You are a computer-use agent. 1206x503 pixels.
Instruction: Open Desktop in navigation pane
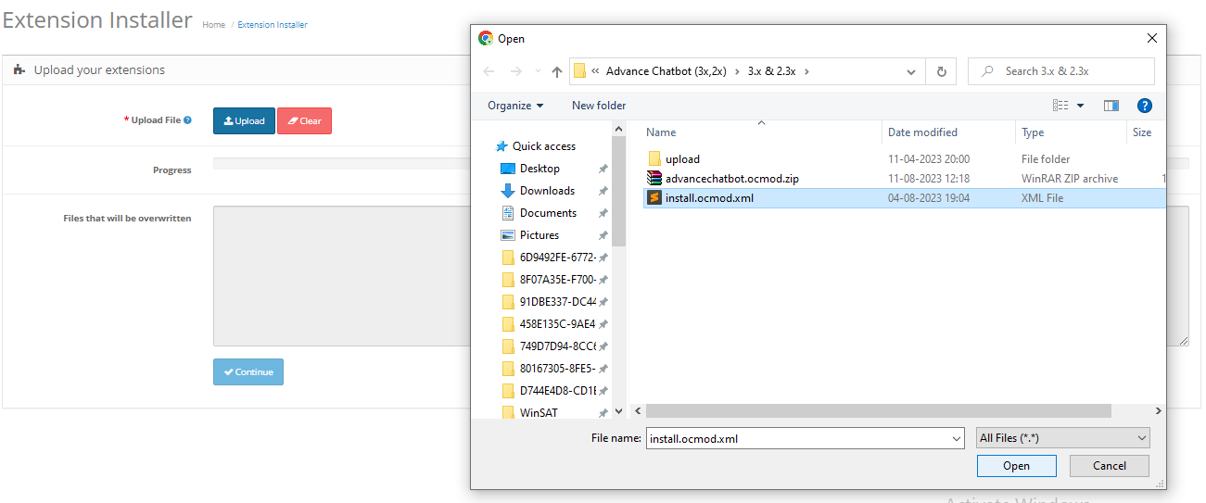(540, 169)
